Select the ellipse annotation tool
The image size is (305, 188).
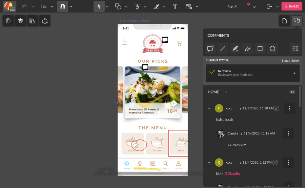pyautogui.click(x=272, y=49)
